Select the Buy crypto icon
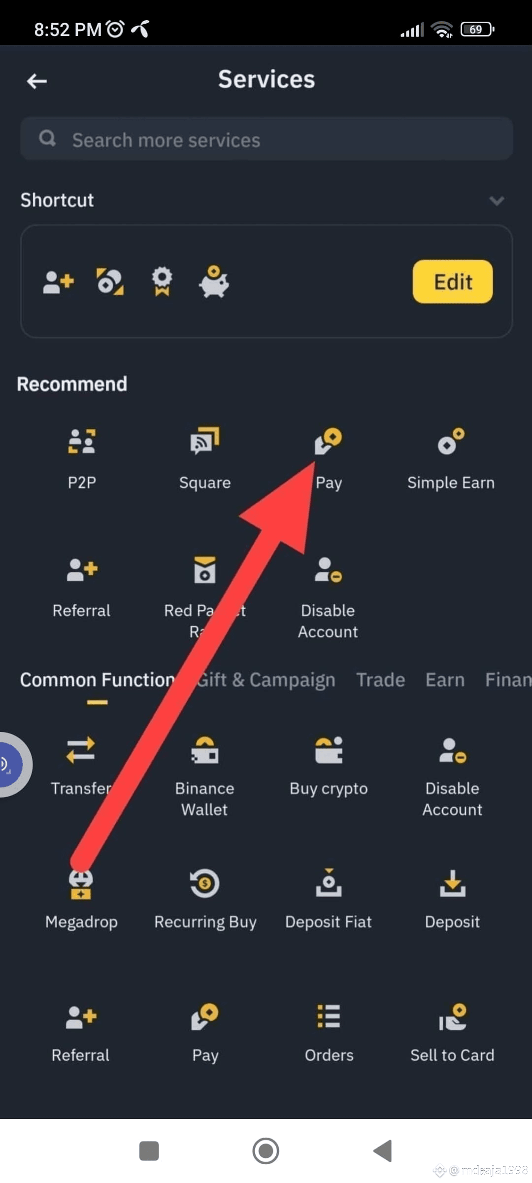532x1183 pixels. pyautogui.click(x=329, y=750)
